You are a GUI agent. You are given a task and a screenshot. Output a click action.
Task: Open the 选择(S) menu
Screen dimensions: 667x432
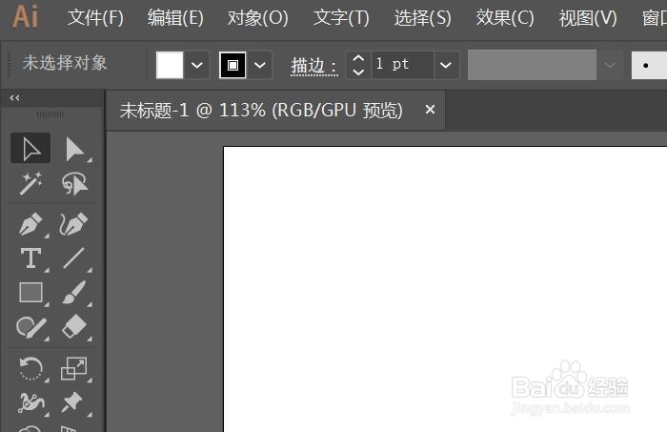[422, 18]
